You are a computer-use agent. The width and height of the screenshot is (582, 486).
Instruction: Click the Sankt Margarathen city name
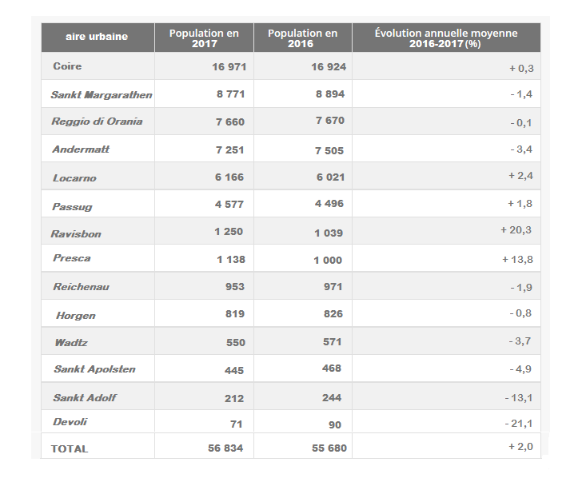click(102, 95)
